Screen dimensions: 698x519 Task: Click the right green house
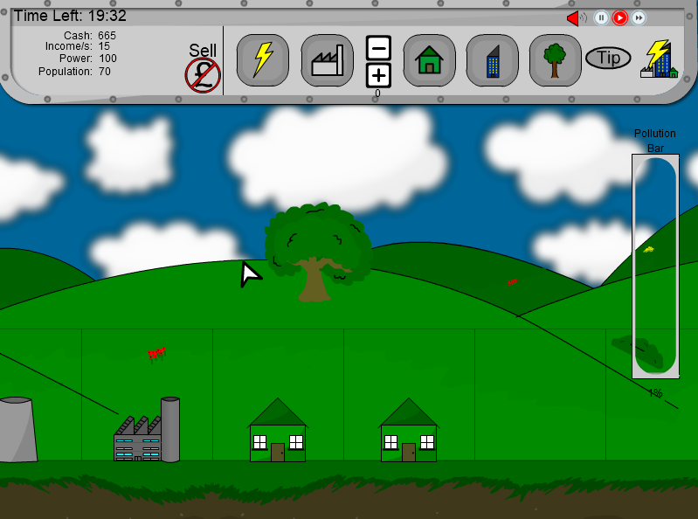click(408, 432)
